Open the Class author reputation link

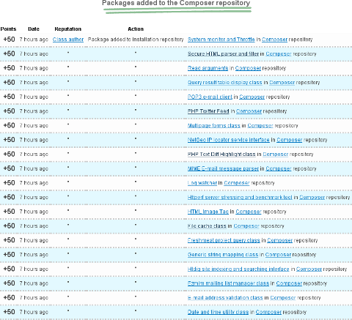click(x=68, y=40)
